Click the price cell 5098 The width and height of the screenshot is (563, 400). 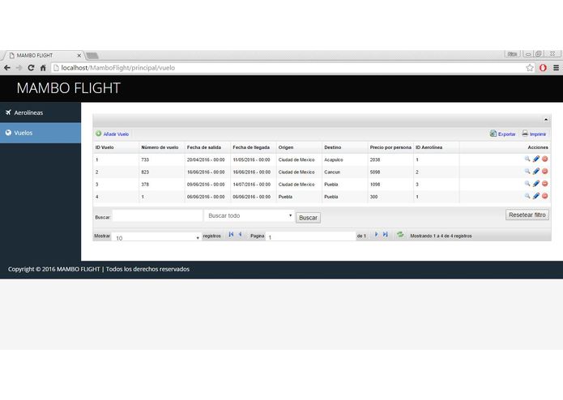pos(375,172)
